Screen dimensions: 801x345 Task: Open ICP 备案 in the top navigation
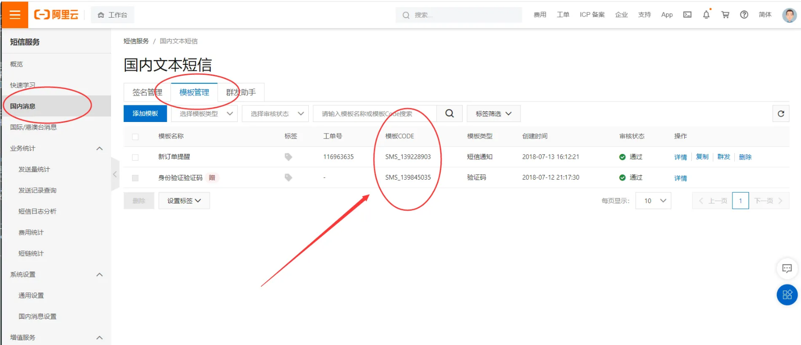coord(592,15)
